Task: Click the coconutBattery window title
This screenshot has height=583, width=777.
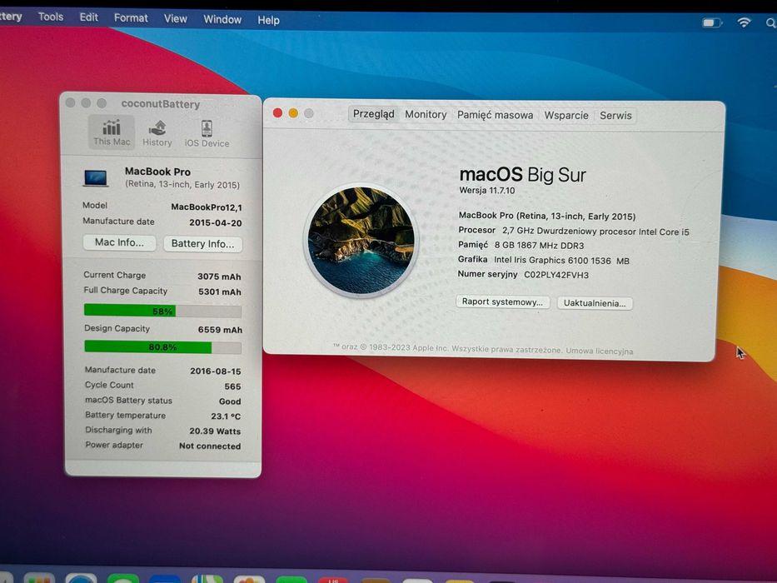Action: [161, 104]
